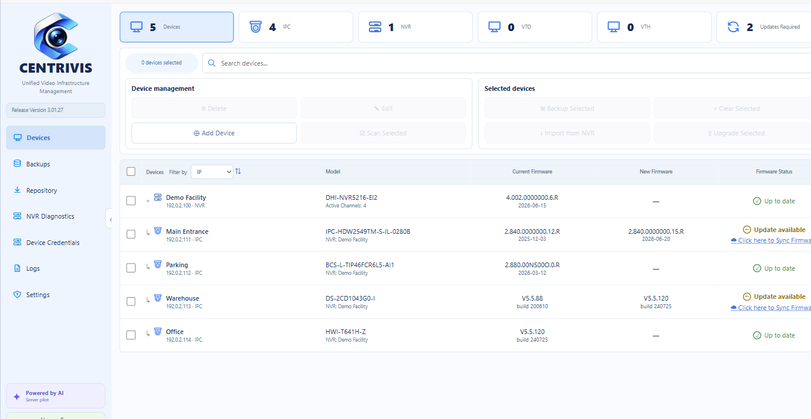Open the Filter by IP dropdown
This screenshot has height=419, width=811.
click(x=212, y=172)
